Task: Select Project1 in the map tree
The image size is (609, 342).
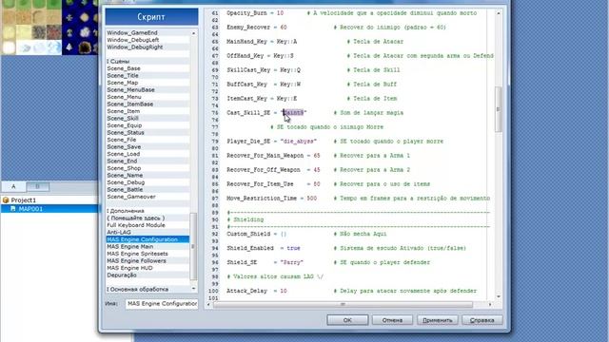Action: click(23, 200)
